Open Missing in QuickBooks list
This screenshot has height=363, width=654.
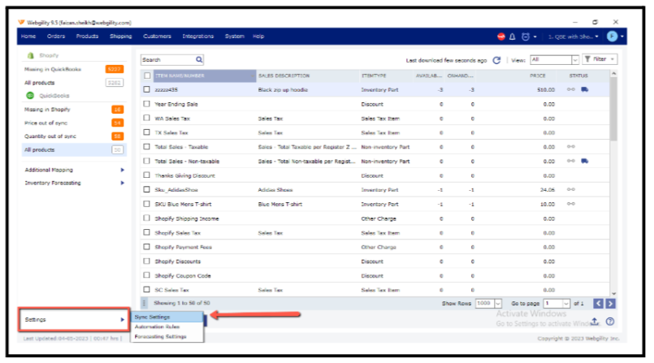click(x=74, y=69)
